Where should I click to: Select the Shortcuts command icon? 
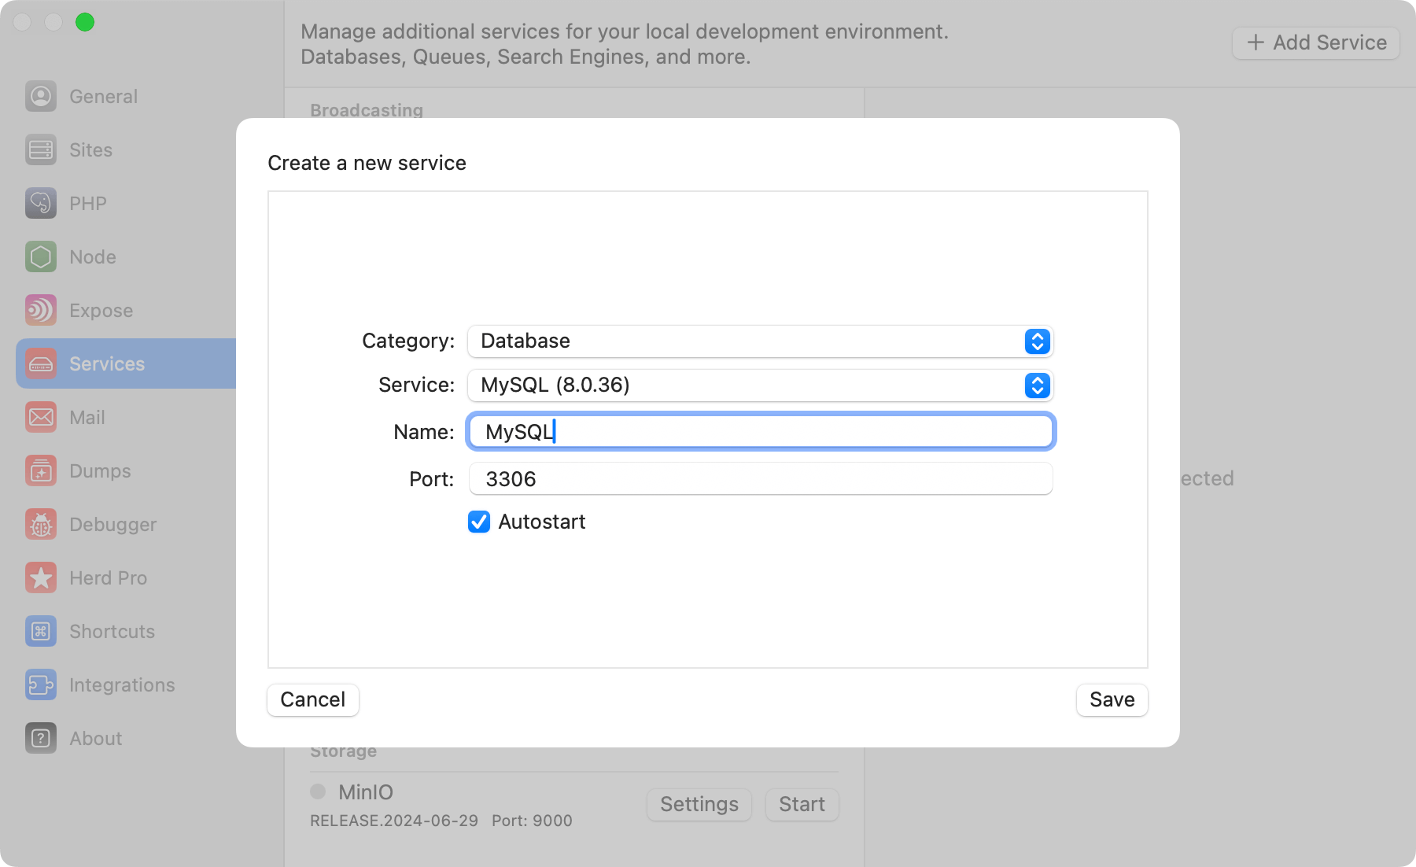pyautogui.click(x=40, y=631)
